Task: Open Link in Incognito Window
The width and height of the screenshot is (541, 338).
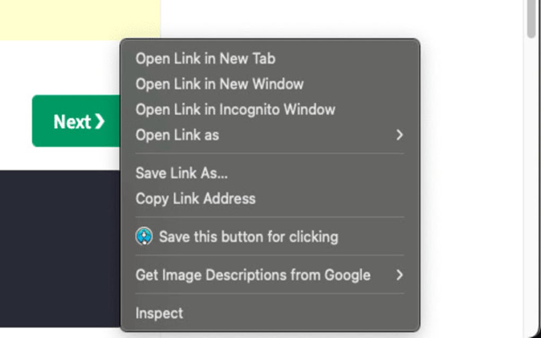Action: point(235,109)
